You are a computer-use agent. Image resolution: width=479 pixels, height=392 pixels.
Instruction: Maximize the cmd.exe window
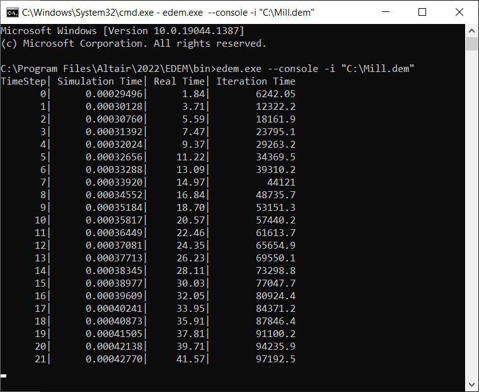[422, 12]
